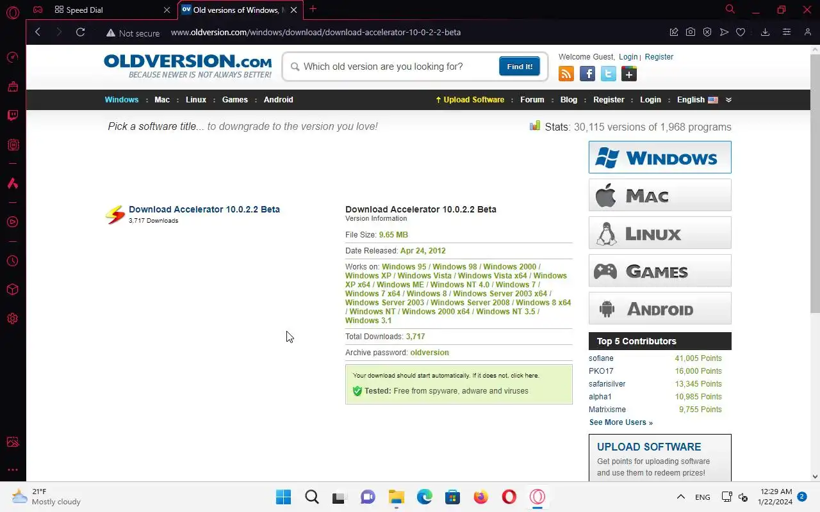Click the 'click here' download link
This screenshot has width=820, height=512.
click(x=525, y=376)
